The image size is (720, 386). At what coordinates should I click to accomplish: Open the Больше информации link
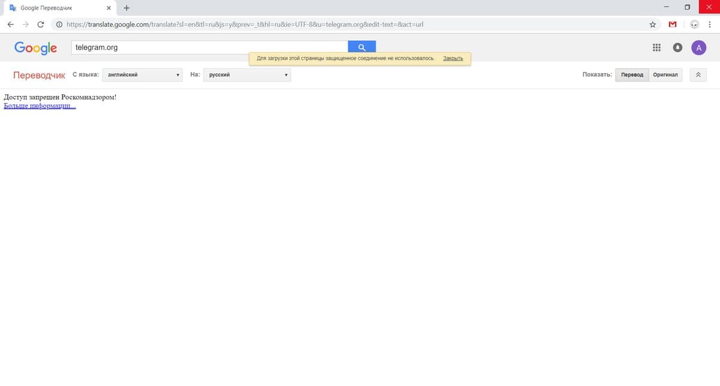click(40, 106)
